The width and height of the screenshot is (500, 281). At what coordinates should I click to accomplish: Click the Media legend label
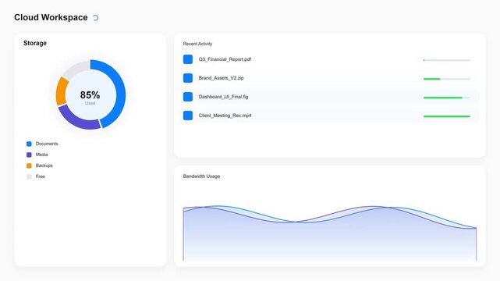(42, 155)
